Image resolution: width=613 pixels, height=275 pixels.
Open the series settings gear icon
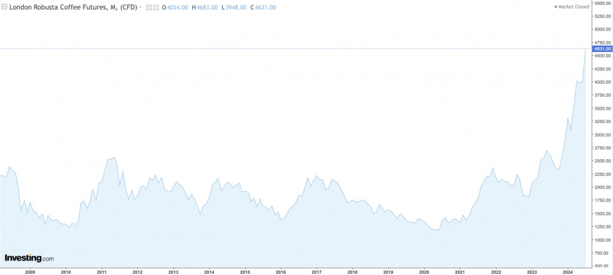click(x=156, y=7)
